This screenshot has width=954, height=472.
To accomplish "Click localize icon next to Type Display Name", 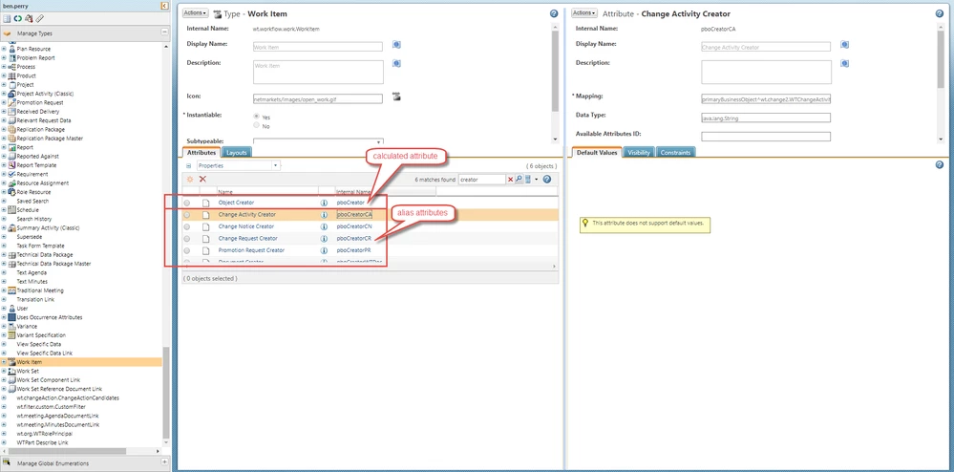I will click(x=396, y=45).
